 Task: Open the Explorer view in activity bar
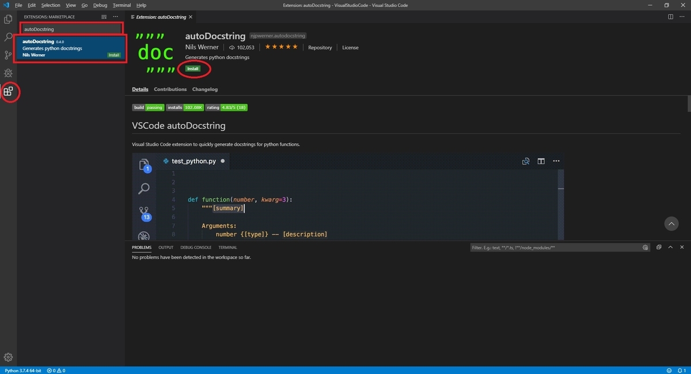(8, 19)
